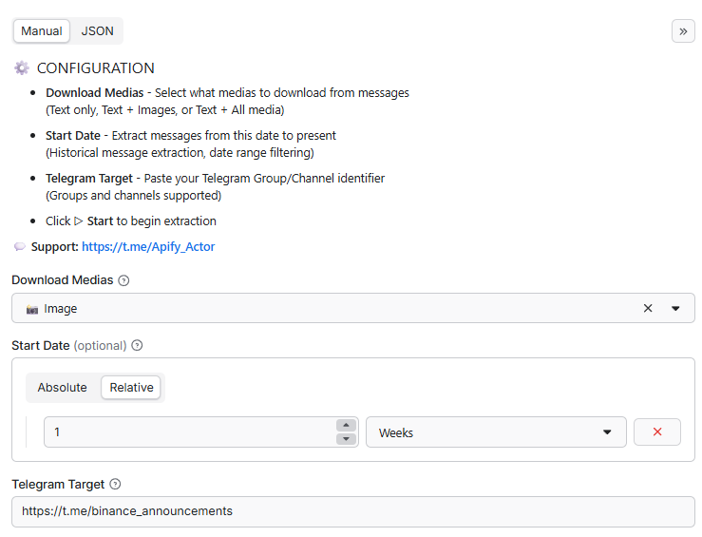702x537 pixels.
Task: Show help for Start Date field
Action: pyautogui.click(x=137, y=346)
